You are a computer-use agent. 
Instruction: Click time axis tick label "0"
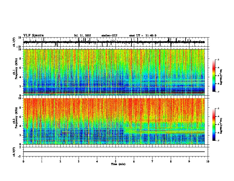(x=23, y=161)
